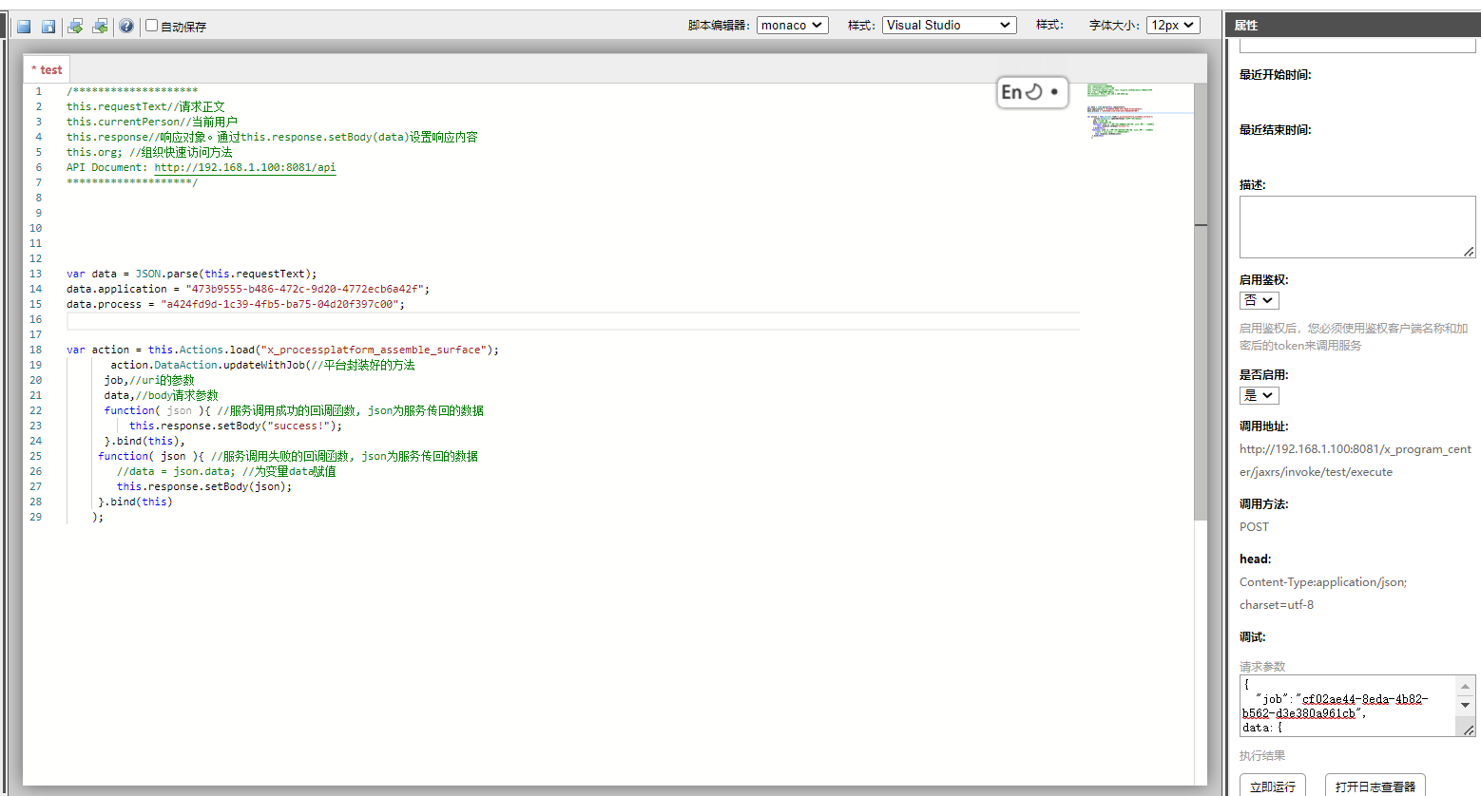This screenshot has height=796, width=1481.
Task: Open the 是否启用 dropdown
Action: click(x=1260, y=395)
